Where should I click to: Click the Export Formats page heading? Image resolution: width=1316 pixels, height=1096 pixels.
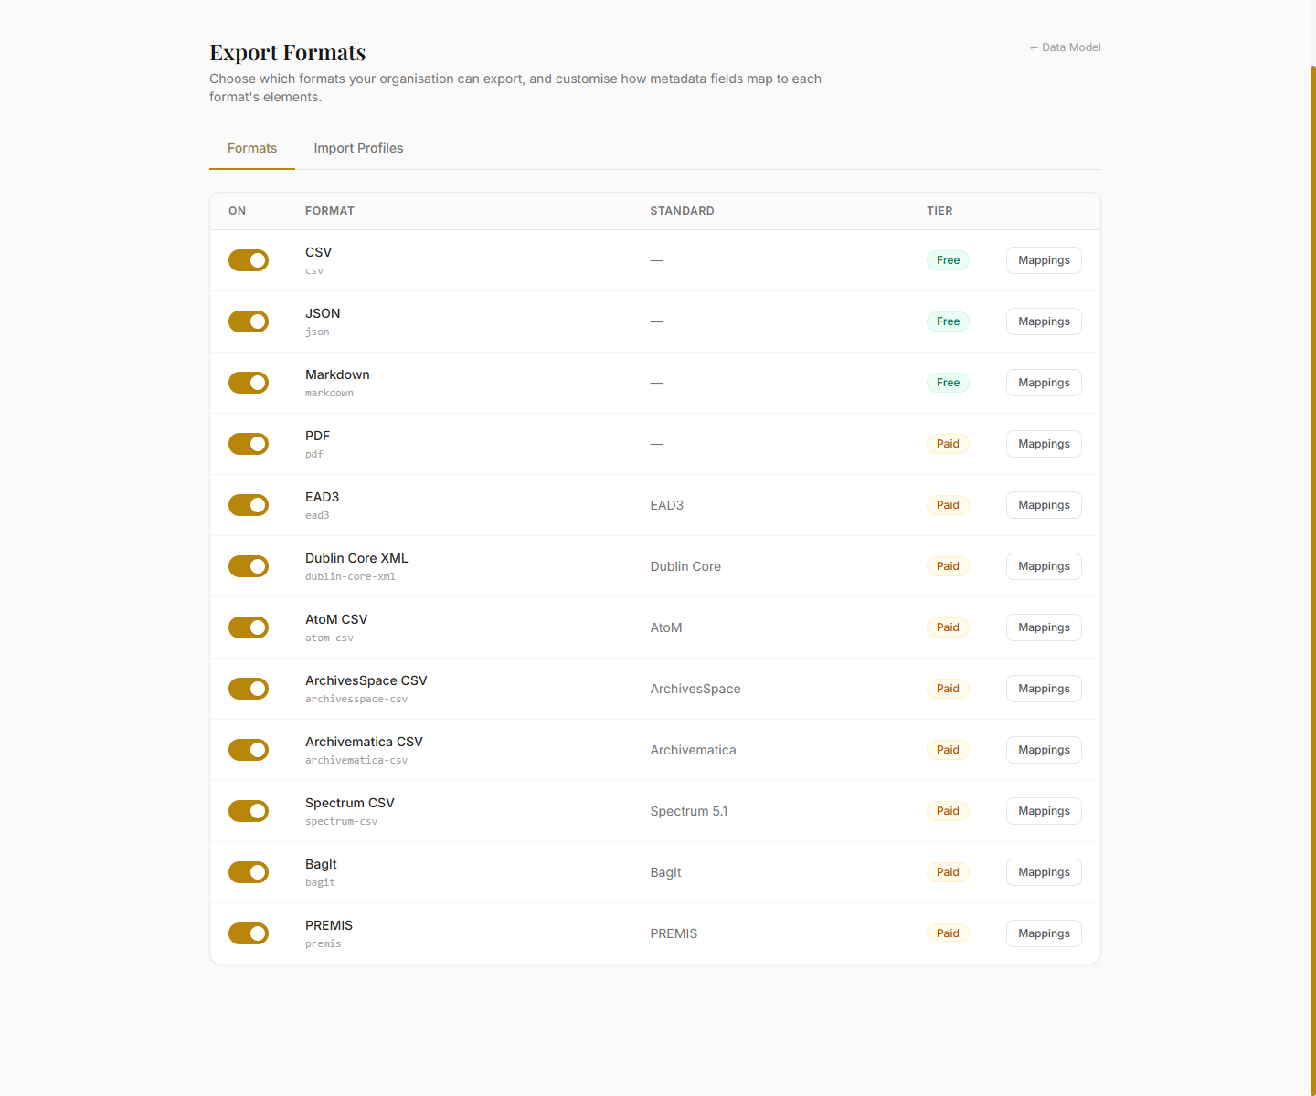tap(288, 52)
